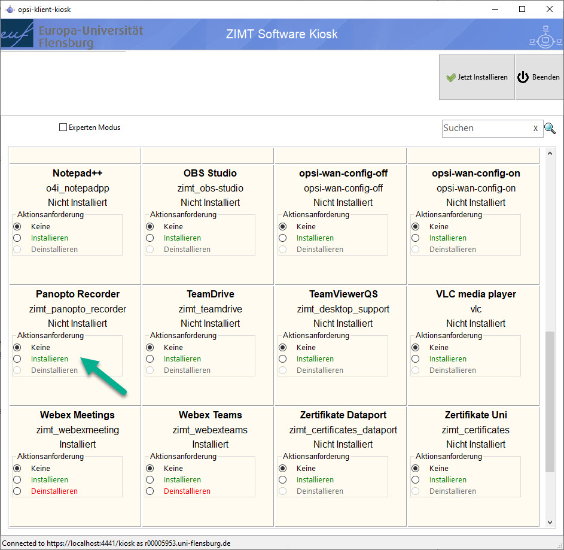The image size is (564, 550).
Task: Clear search field with x icon
Action: pyautogui.click(x=535, y=129)
